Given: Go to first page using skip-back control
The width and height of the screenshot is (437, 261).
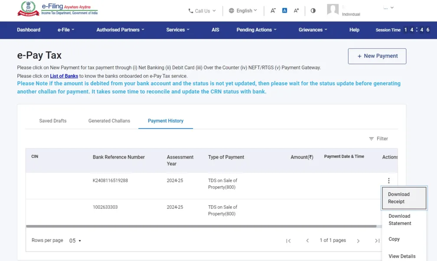Looking at the screenshot, I should point(288,240).
